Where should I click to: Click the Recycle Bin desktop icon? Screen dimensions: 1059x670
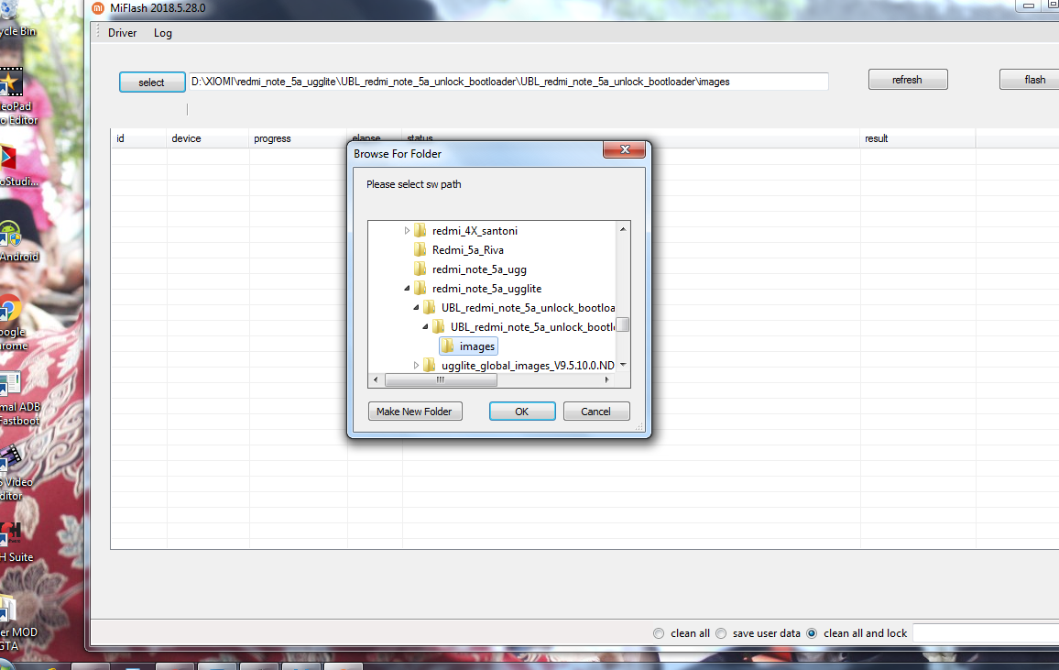pyautogui.click(x=8, y=9)
